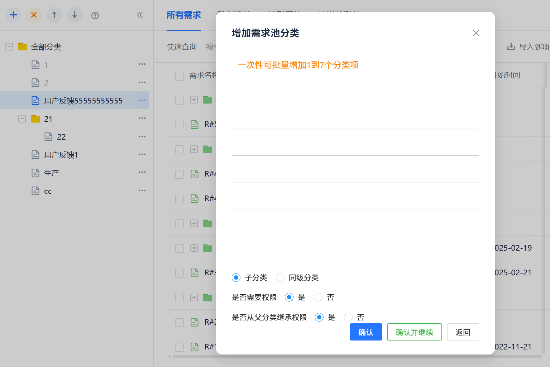Click the up arrow move icon
550x367 pixels.
tap(54, 15)
